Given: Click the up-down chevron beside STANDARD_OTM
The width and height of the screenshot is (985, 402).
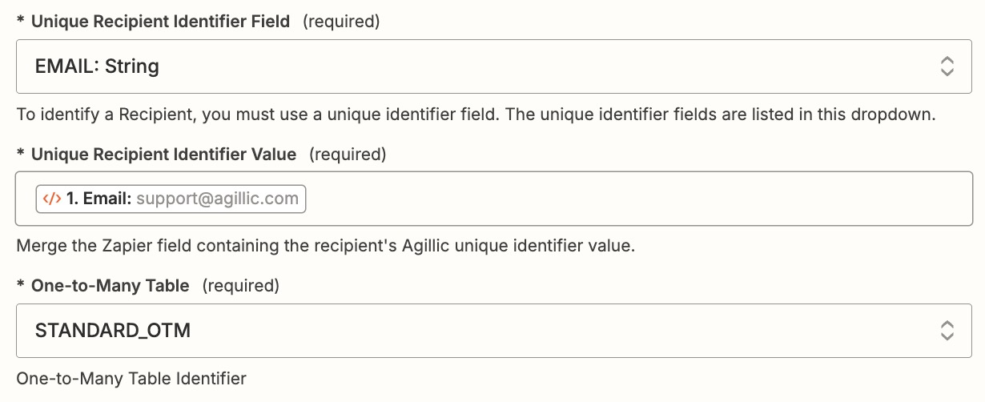Looking at the screenshot, I should pos(947,331).
